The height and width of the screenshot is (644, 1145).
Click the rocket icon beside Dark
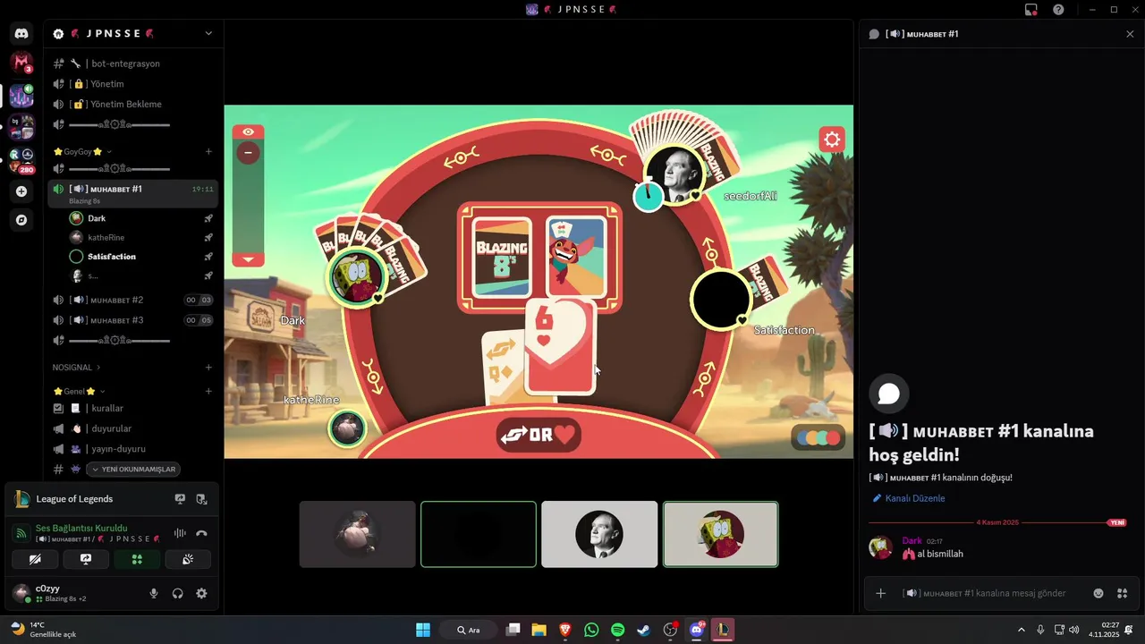coord(208,218)
